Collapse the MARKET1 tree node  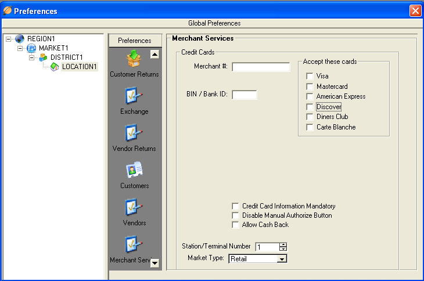(x=20, y=49)
